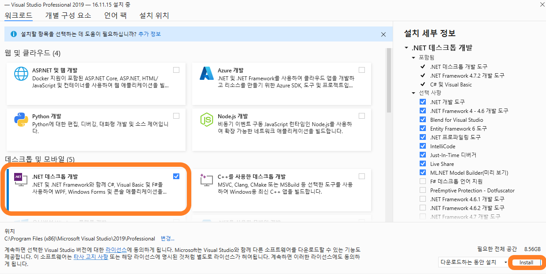The image size is (546, 274).
Task: Uncheck Just-In-Time 디버거 option
Action: (x=423, y=155)
